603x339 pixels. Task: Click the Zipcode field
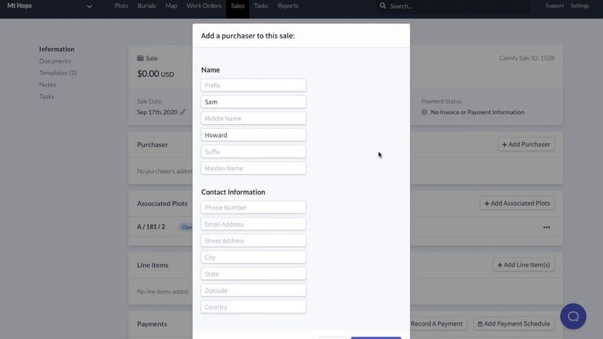click(x=254, y=291)
